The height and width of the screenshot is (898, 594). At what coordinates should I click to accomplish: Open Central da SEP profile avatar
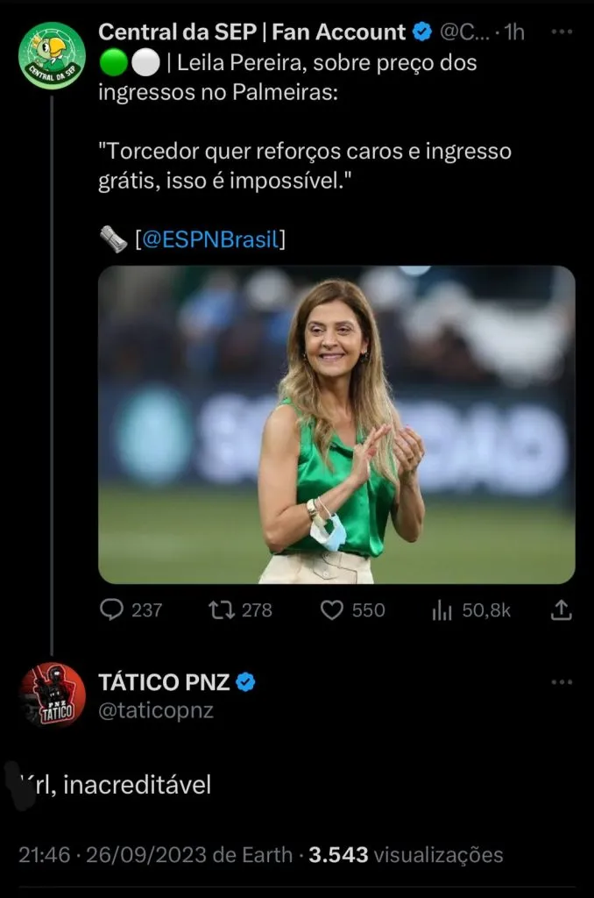coord(52,56)
